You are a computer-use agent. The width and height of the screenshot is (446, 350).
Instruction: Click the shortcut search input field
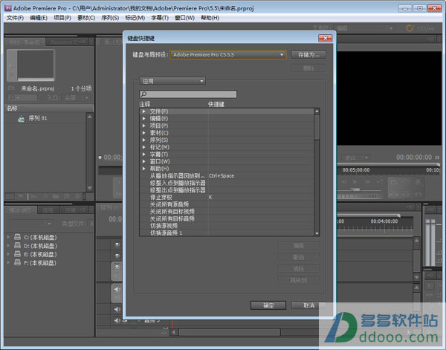pyautogui.click(x=188, y=94)
